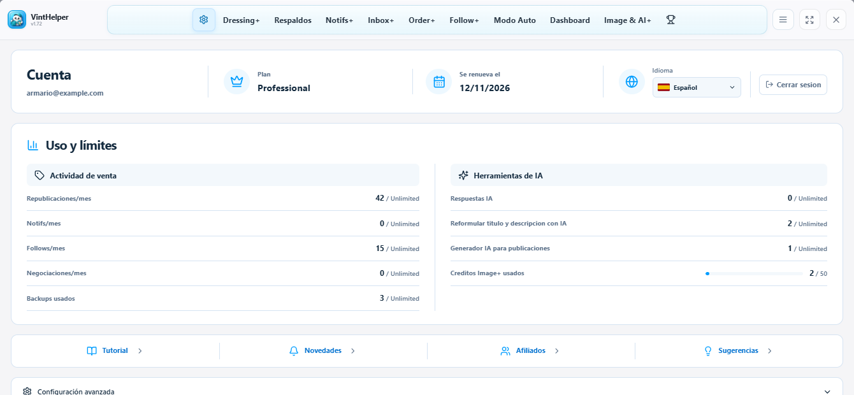Click the sparkle icon in Herramientas de IA
The height and width of the screenshot is (395, 854).
(x=463, y=175)
